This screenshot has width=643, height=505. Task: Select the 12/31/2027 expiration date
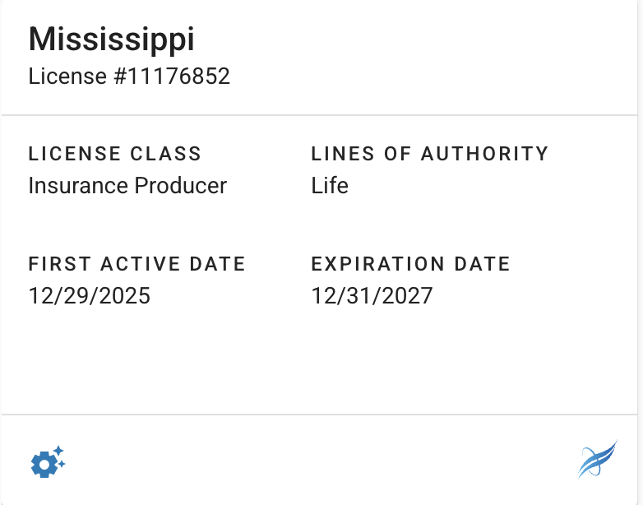click(372, 296)
